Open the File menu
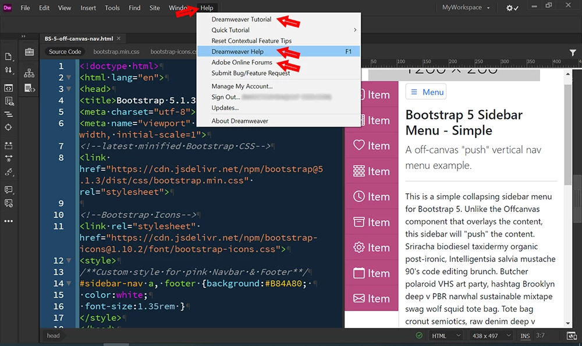Viewport: 582px width, 346px height. (x=25, y=8)
